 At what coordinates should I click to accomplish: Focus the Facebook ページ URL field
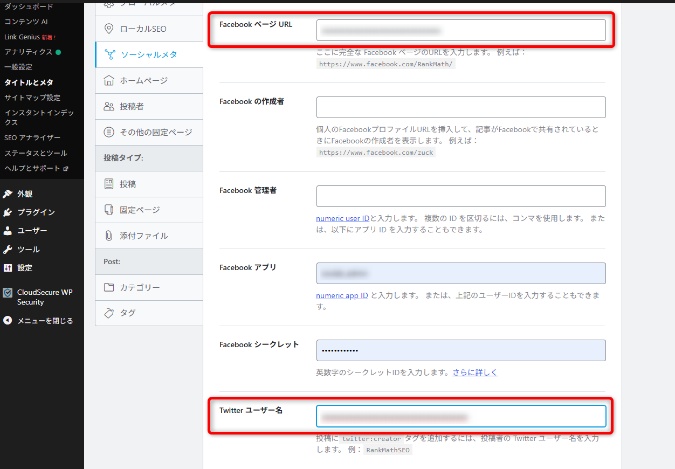pos(461,30)
